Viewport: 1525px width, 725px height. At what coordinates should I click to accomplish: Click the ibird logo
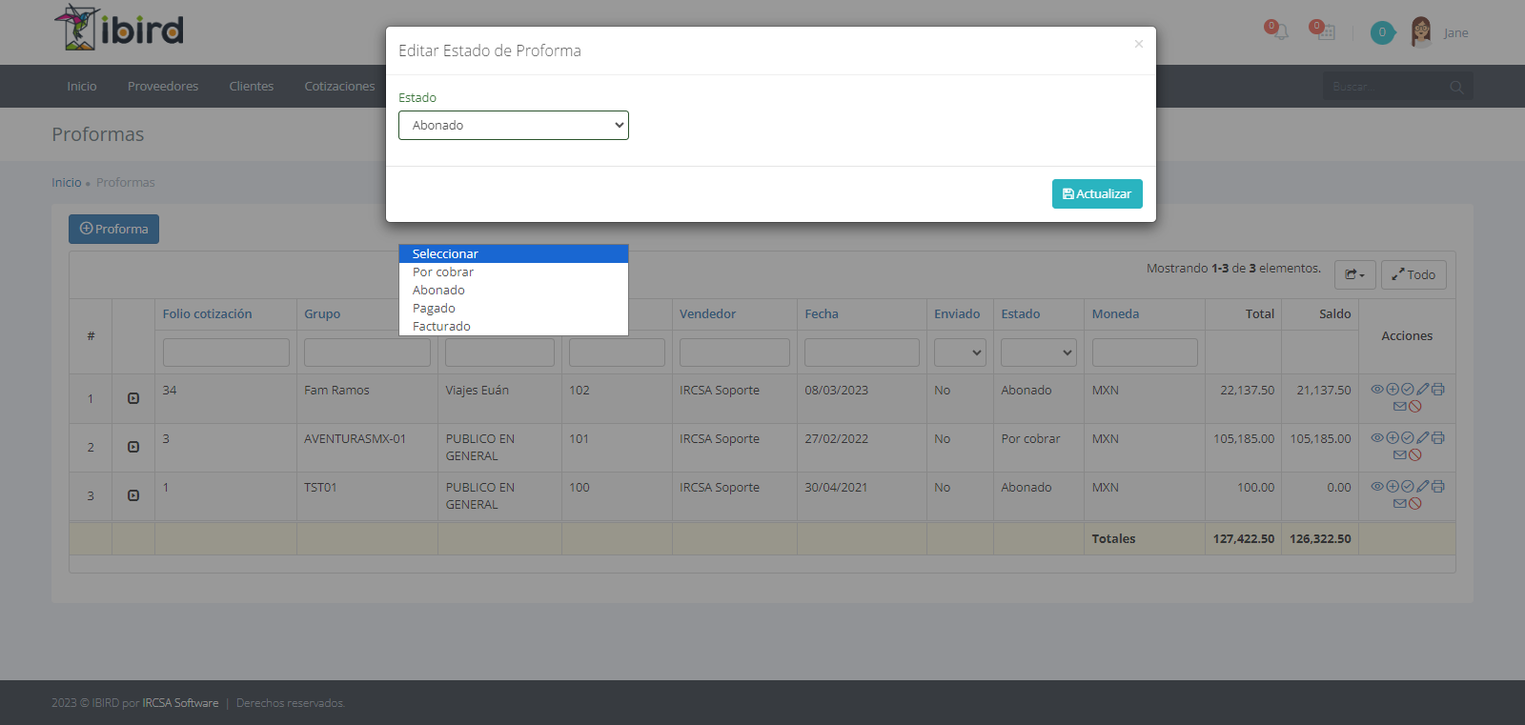point(119,28)
